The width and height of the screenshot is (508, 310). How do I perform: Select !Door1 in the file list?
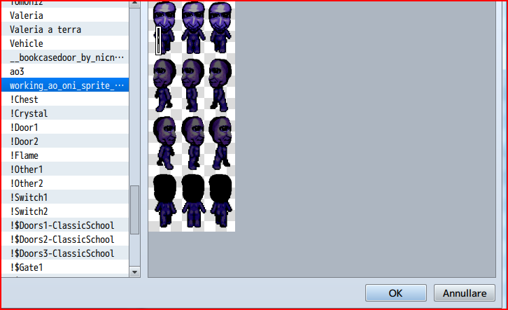click(x=65, y=127)
